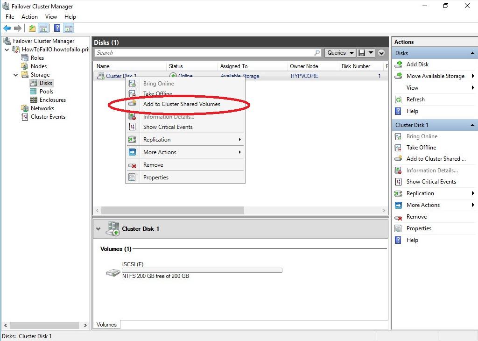Expand Move Available Storage submenu arrow
The width and height of the screenshot is (478, 341).
(x=473, y=76)
